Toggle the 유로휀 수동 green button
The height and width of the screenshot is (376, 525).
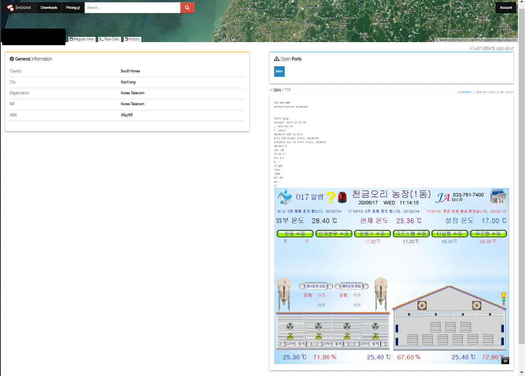(489, 233)
